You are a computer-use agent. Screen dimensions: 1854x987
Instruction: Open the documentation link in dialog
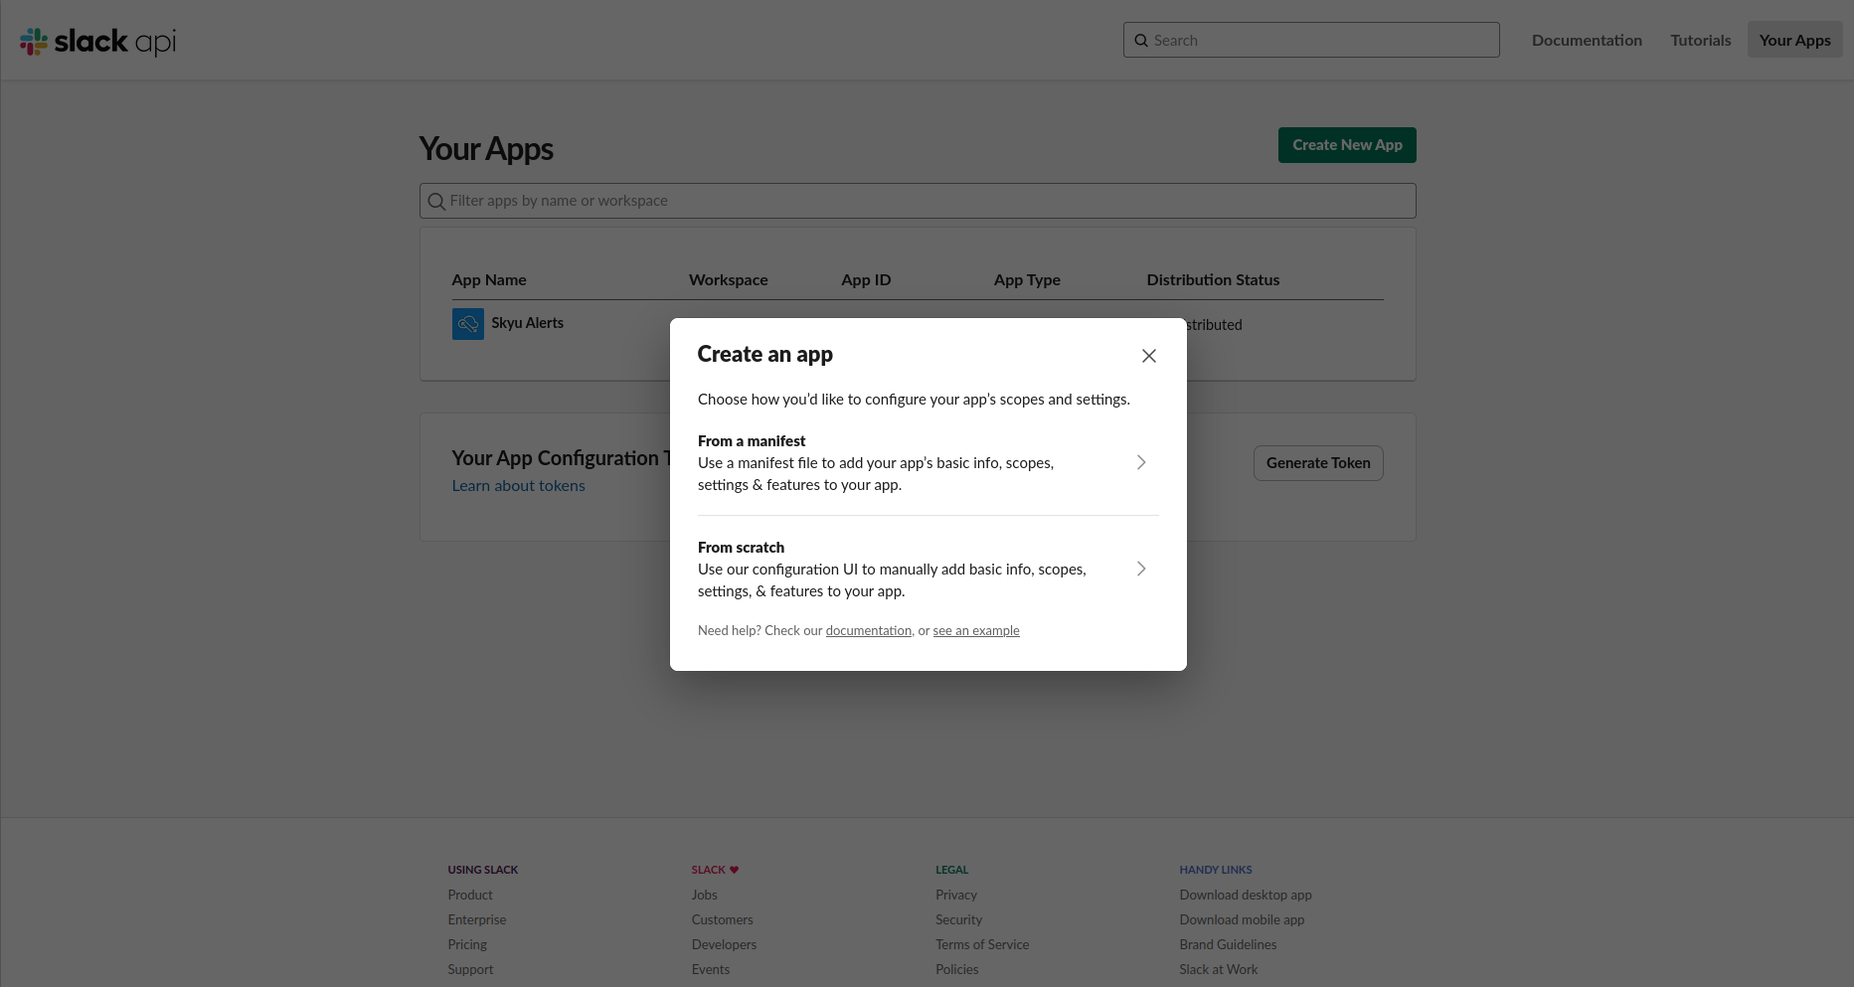(868, 630)
